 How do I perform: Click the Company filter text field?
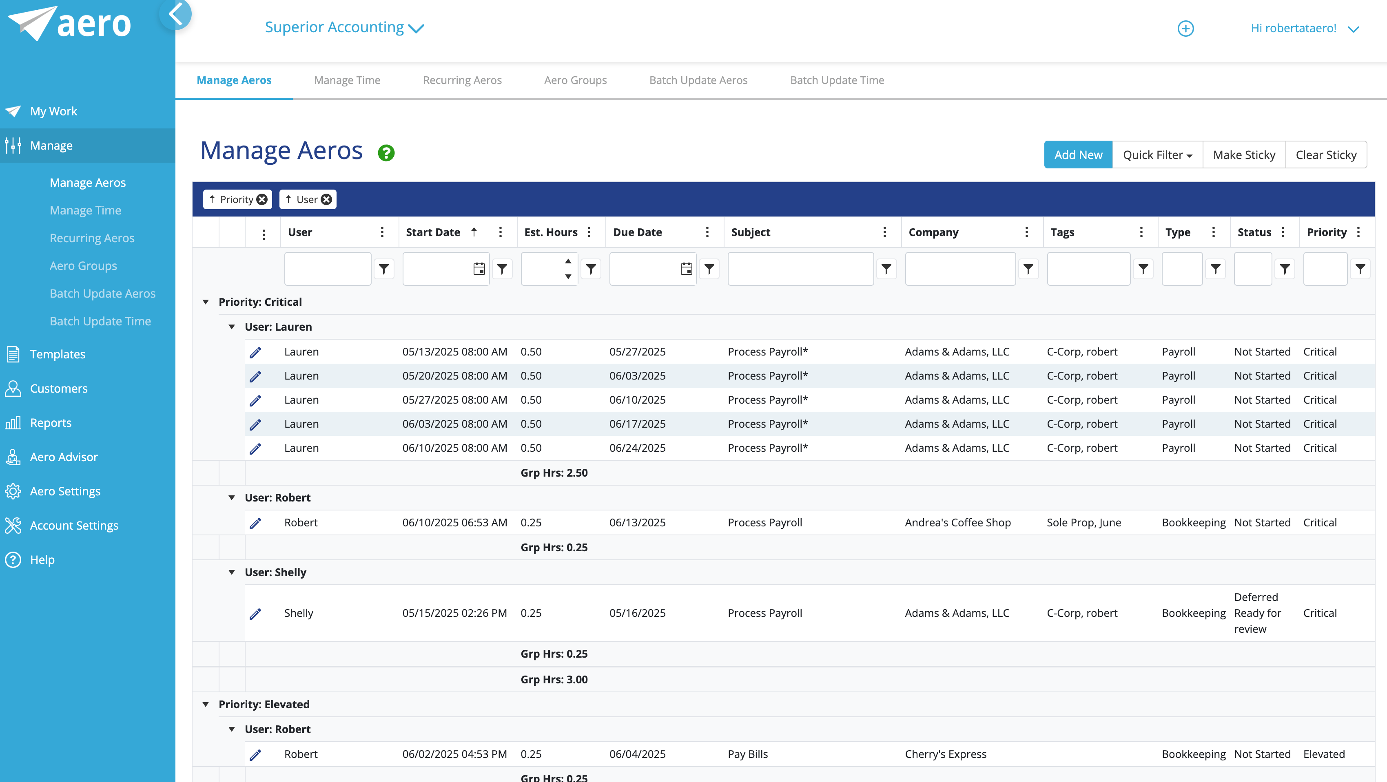(960, 269)
